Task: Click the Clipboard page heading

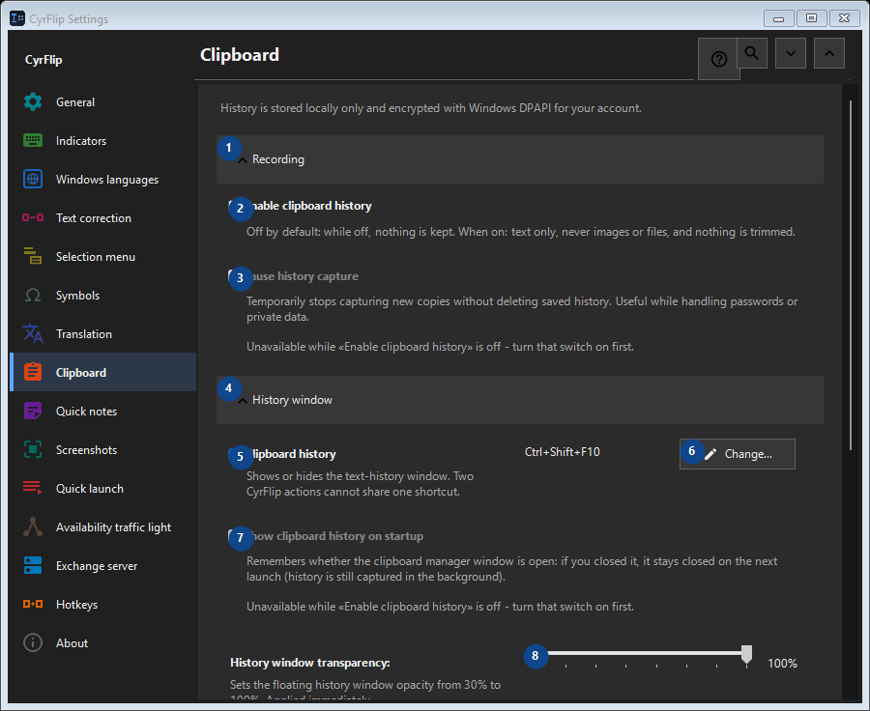Action: pos(239,55)
